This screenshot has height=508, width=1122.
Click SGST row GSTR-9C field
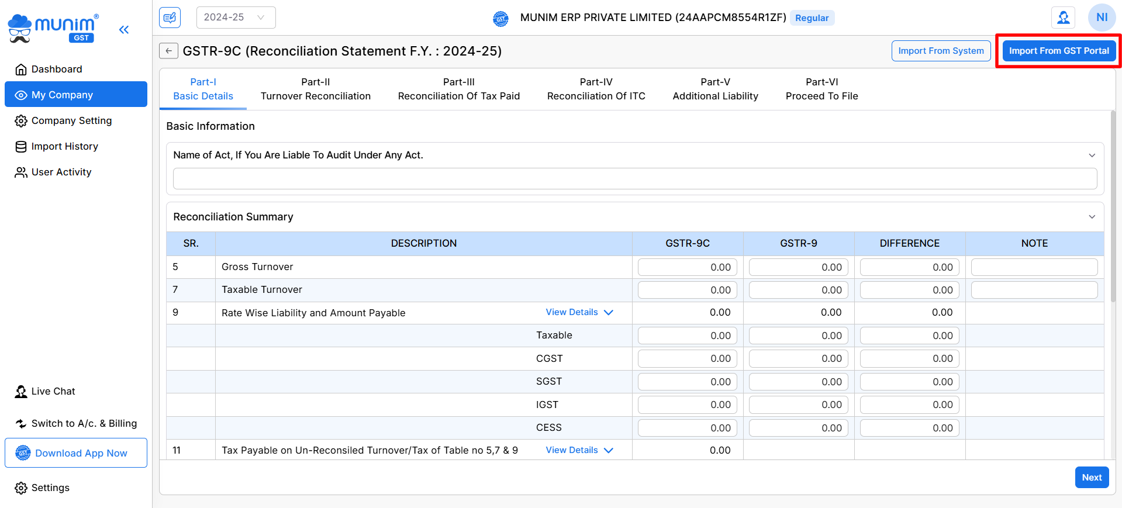pos(688,382)
